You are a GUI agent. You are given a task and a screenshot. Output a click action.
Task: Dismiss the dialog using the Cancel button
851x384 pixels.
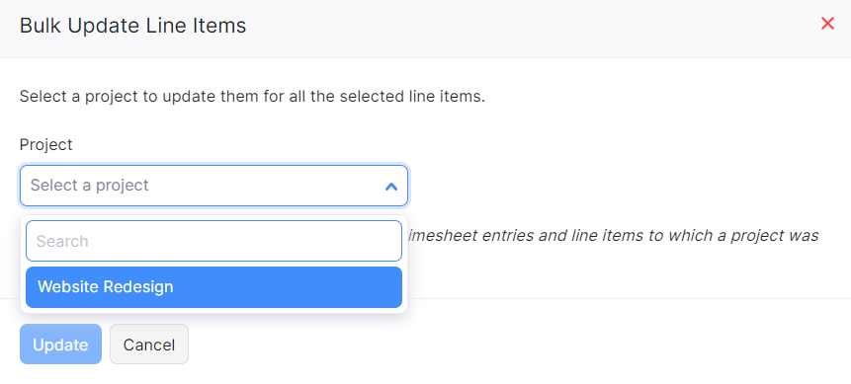[149, 345]
